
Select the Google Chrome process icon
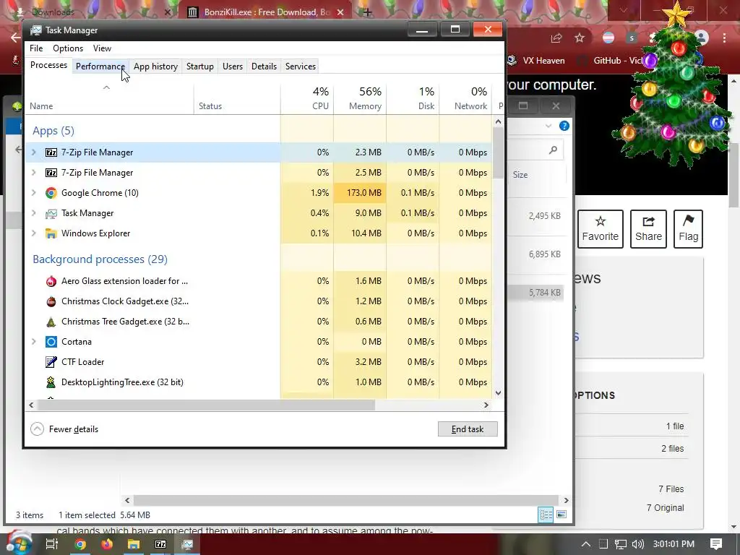point(51,192)
